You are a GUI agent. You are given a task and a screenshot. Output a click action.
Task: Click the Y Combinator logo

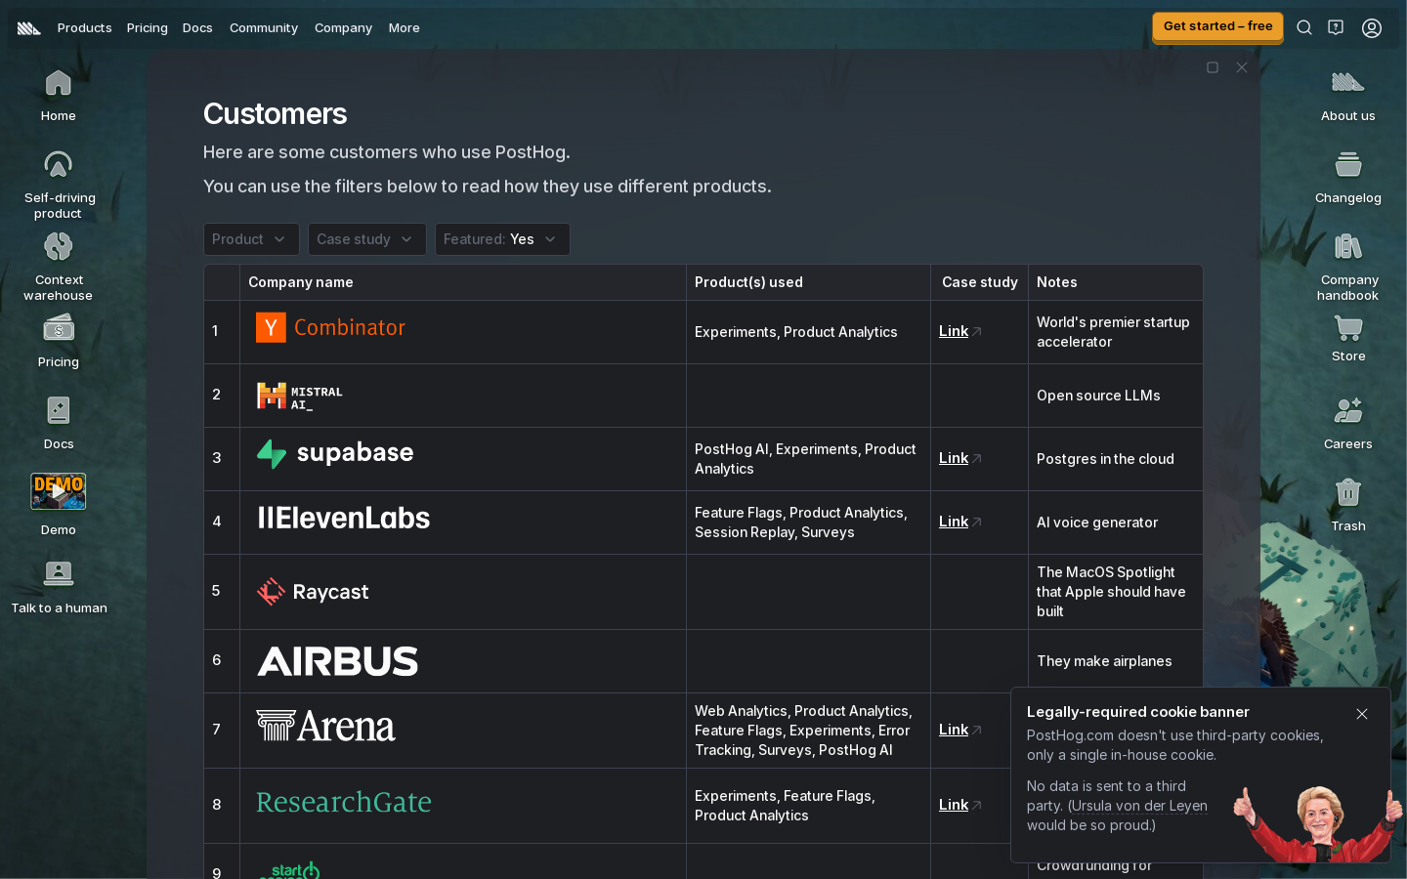tap(330, 328)
